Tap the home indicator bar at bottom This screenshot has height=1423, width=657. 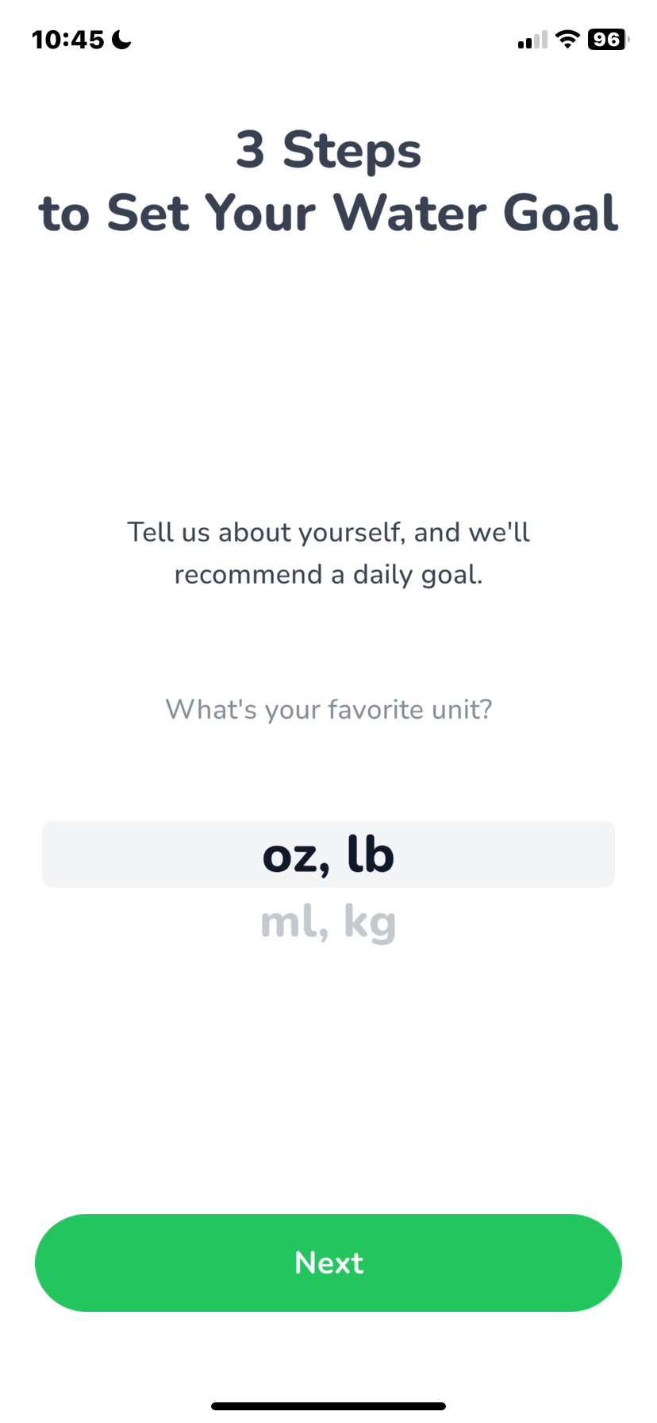pos(328,1406)
